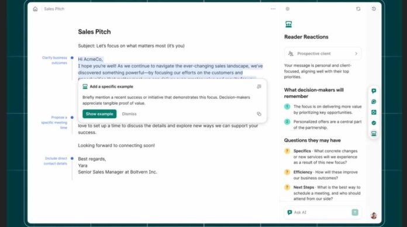Click the 'Hi AcmeCo,' greeting text
407x227 pixels.
pos(90,59)
